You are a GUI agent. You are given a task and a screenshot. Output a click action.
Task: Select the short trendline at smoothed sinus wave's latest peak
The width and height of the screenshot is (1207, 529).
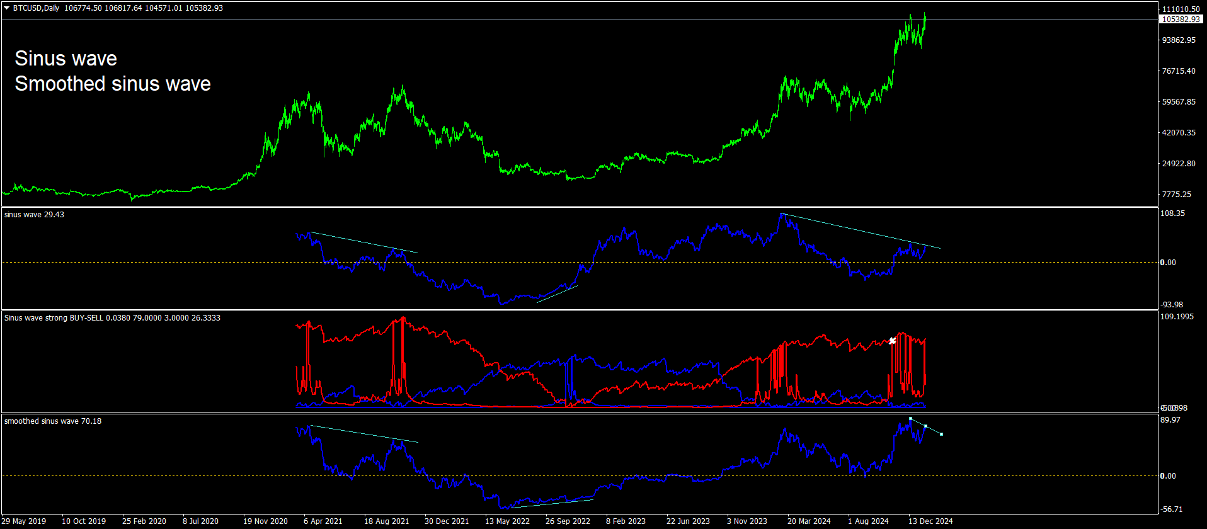(926, 426)
